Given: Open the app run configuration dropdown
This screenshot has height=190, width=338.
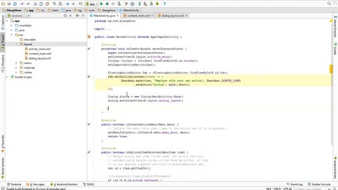Looking at the screenshot, I should (x=91, y=4).
